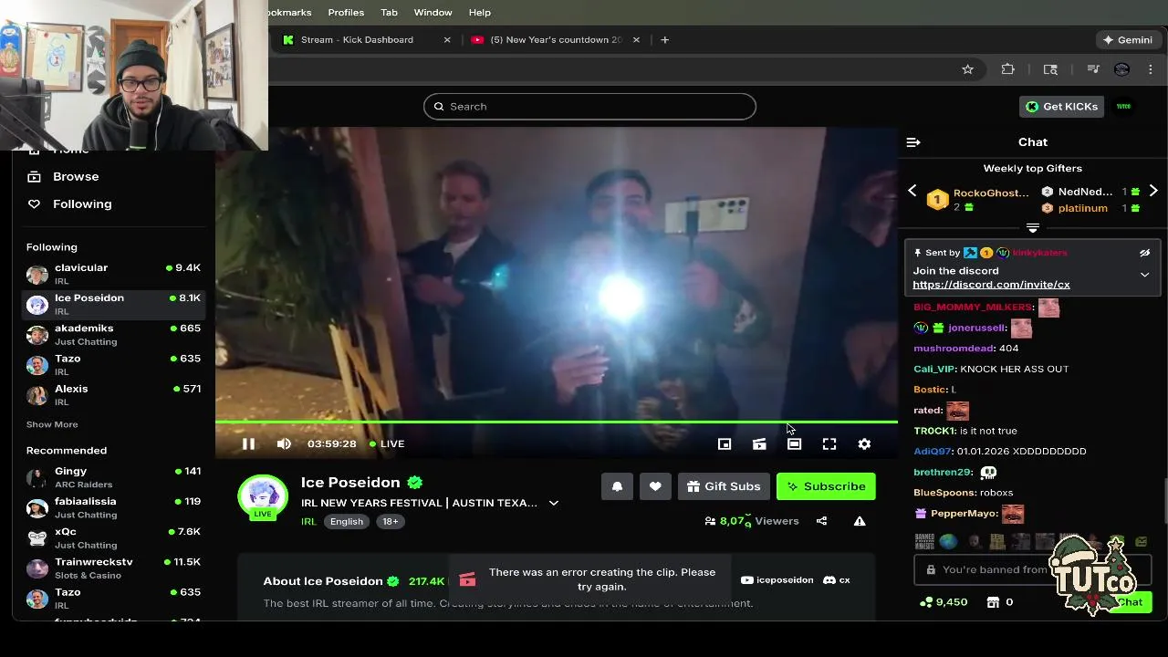Select the English language tag
The width and height of the screenshot is (1168, 657).
[x=347, y=522]
